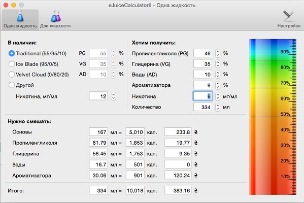Image resolution: width=304 pixels, height=203 pixels.
Task: Close the eJuiceCalculatorII window
Action: click(6, 5)
